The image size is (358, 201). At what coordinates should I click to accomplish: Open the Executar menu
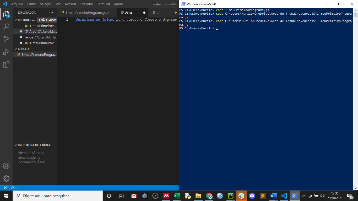(x=86, y=4)
